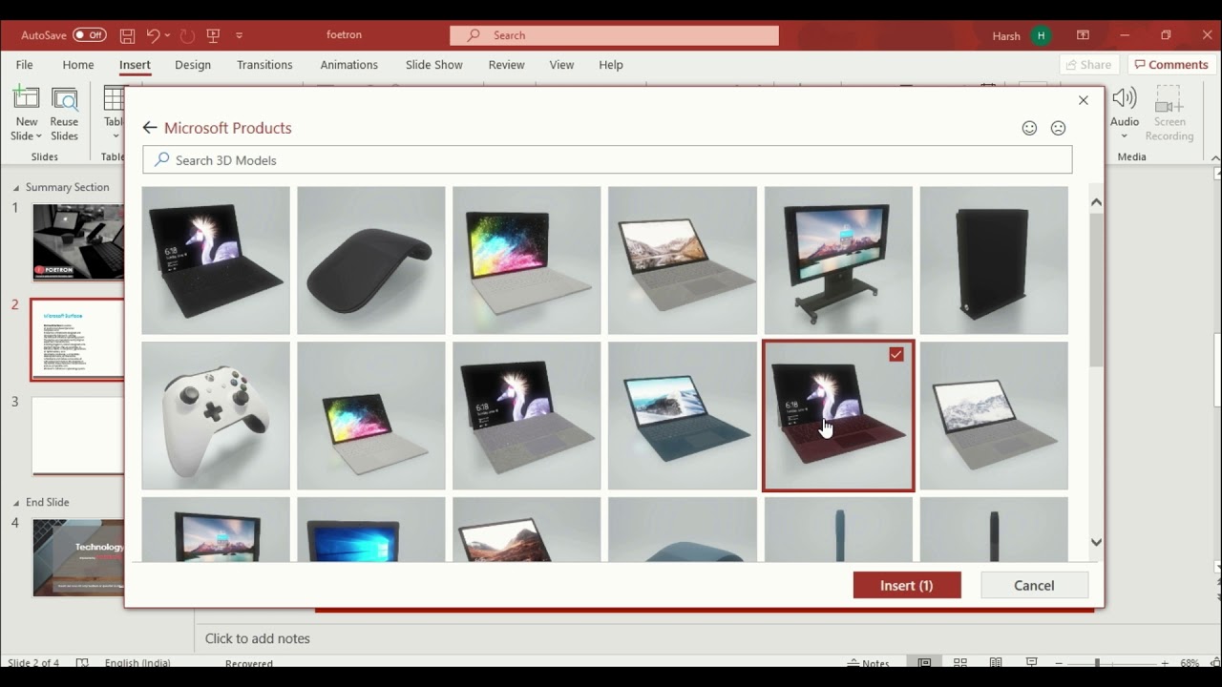Toggle the Notes pane button in status bar
The width and height of the screenshot is (1222, 687).
point(869,663)
